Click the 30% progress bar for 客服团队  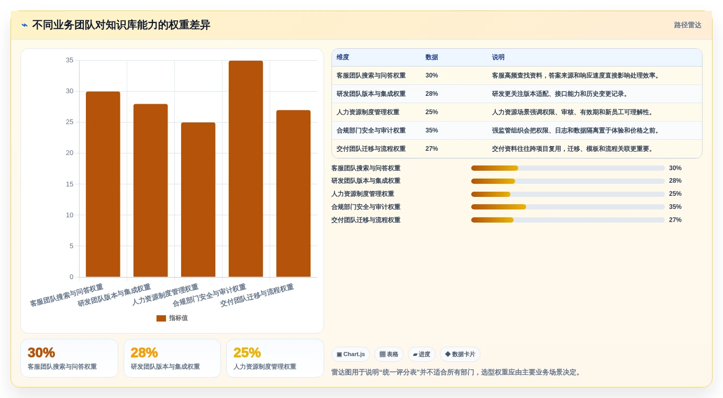tap(568, 168)
